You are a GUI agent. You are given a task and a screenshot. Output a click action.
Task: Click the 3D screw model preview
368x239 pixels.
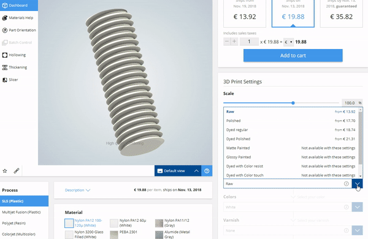(125, 82)
